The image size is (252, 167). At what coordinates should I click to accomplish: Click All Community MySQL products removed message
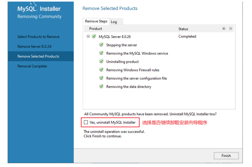[150, 114]
